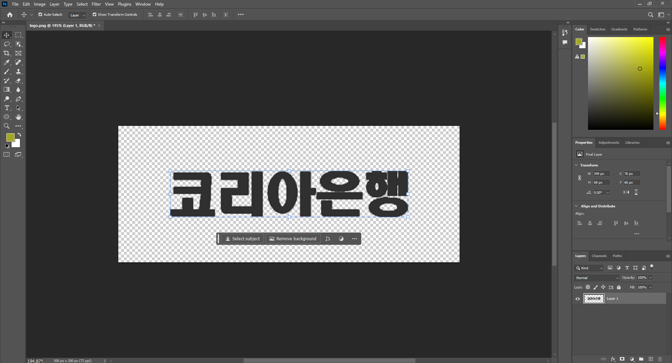672x363 pixels.
Task: Select the Eraser tool
Action: tap(19, 80)
